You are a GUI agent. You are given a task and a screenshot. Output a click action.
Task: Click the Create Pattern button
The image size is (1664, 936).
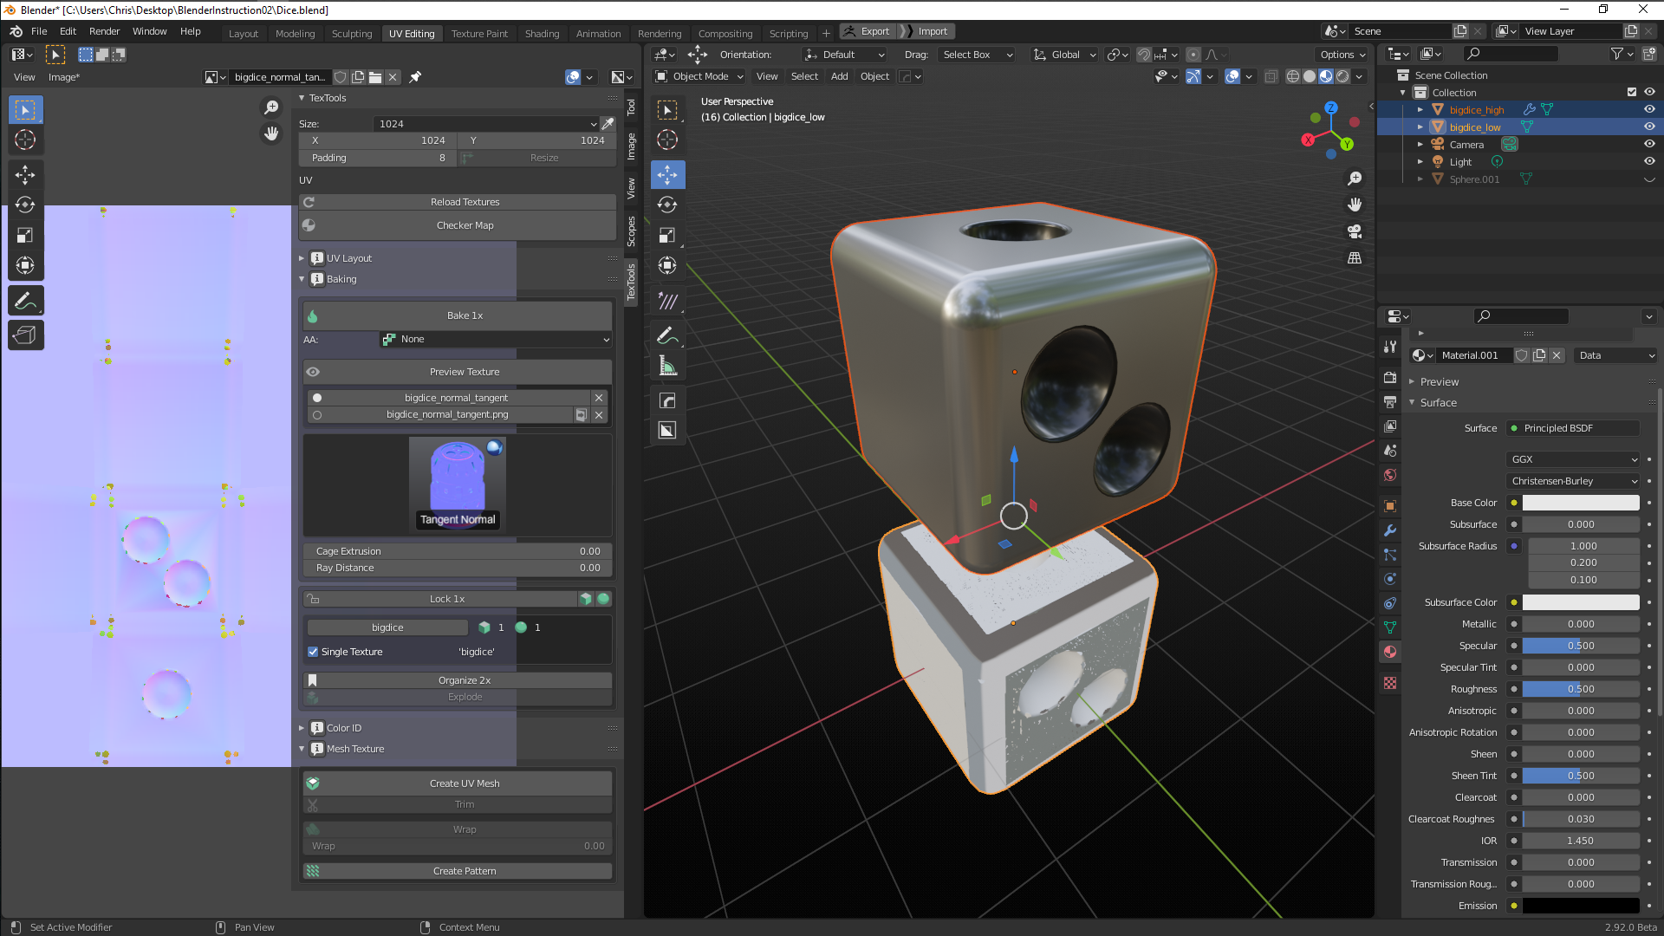tap(458, 871)
